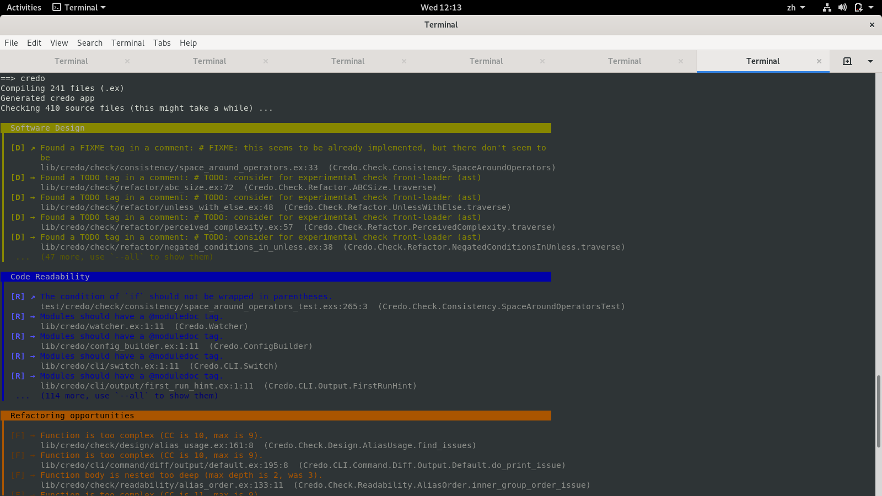Open the zh input language dropdown
Image resolution: width=882 pixels, height=496 pixels.
coord(796,8)
